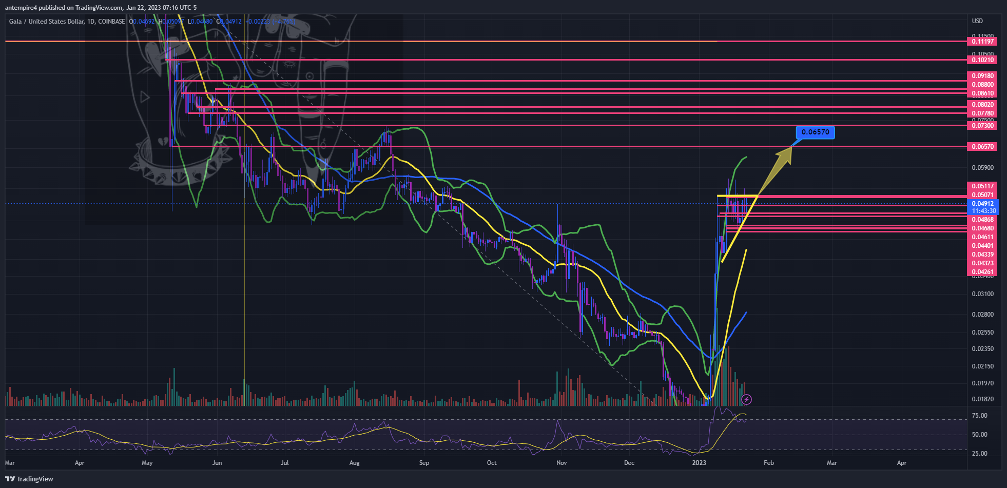Screen dimensions: 1007x488
Task: Click the 0.04611 price label
Action: coord(982,237)
